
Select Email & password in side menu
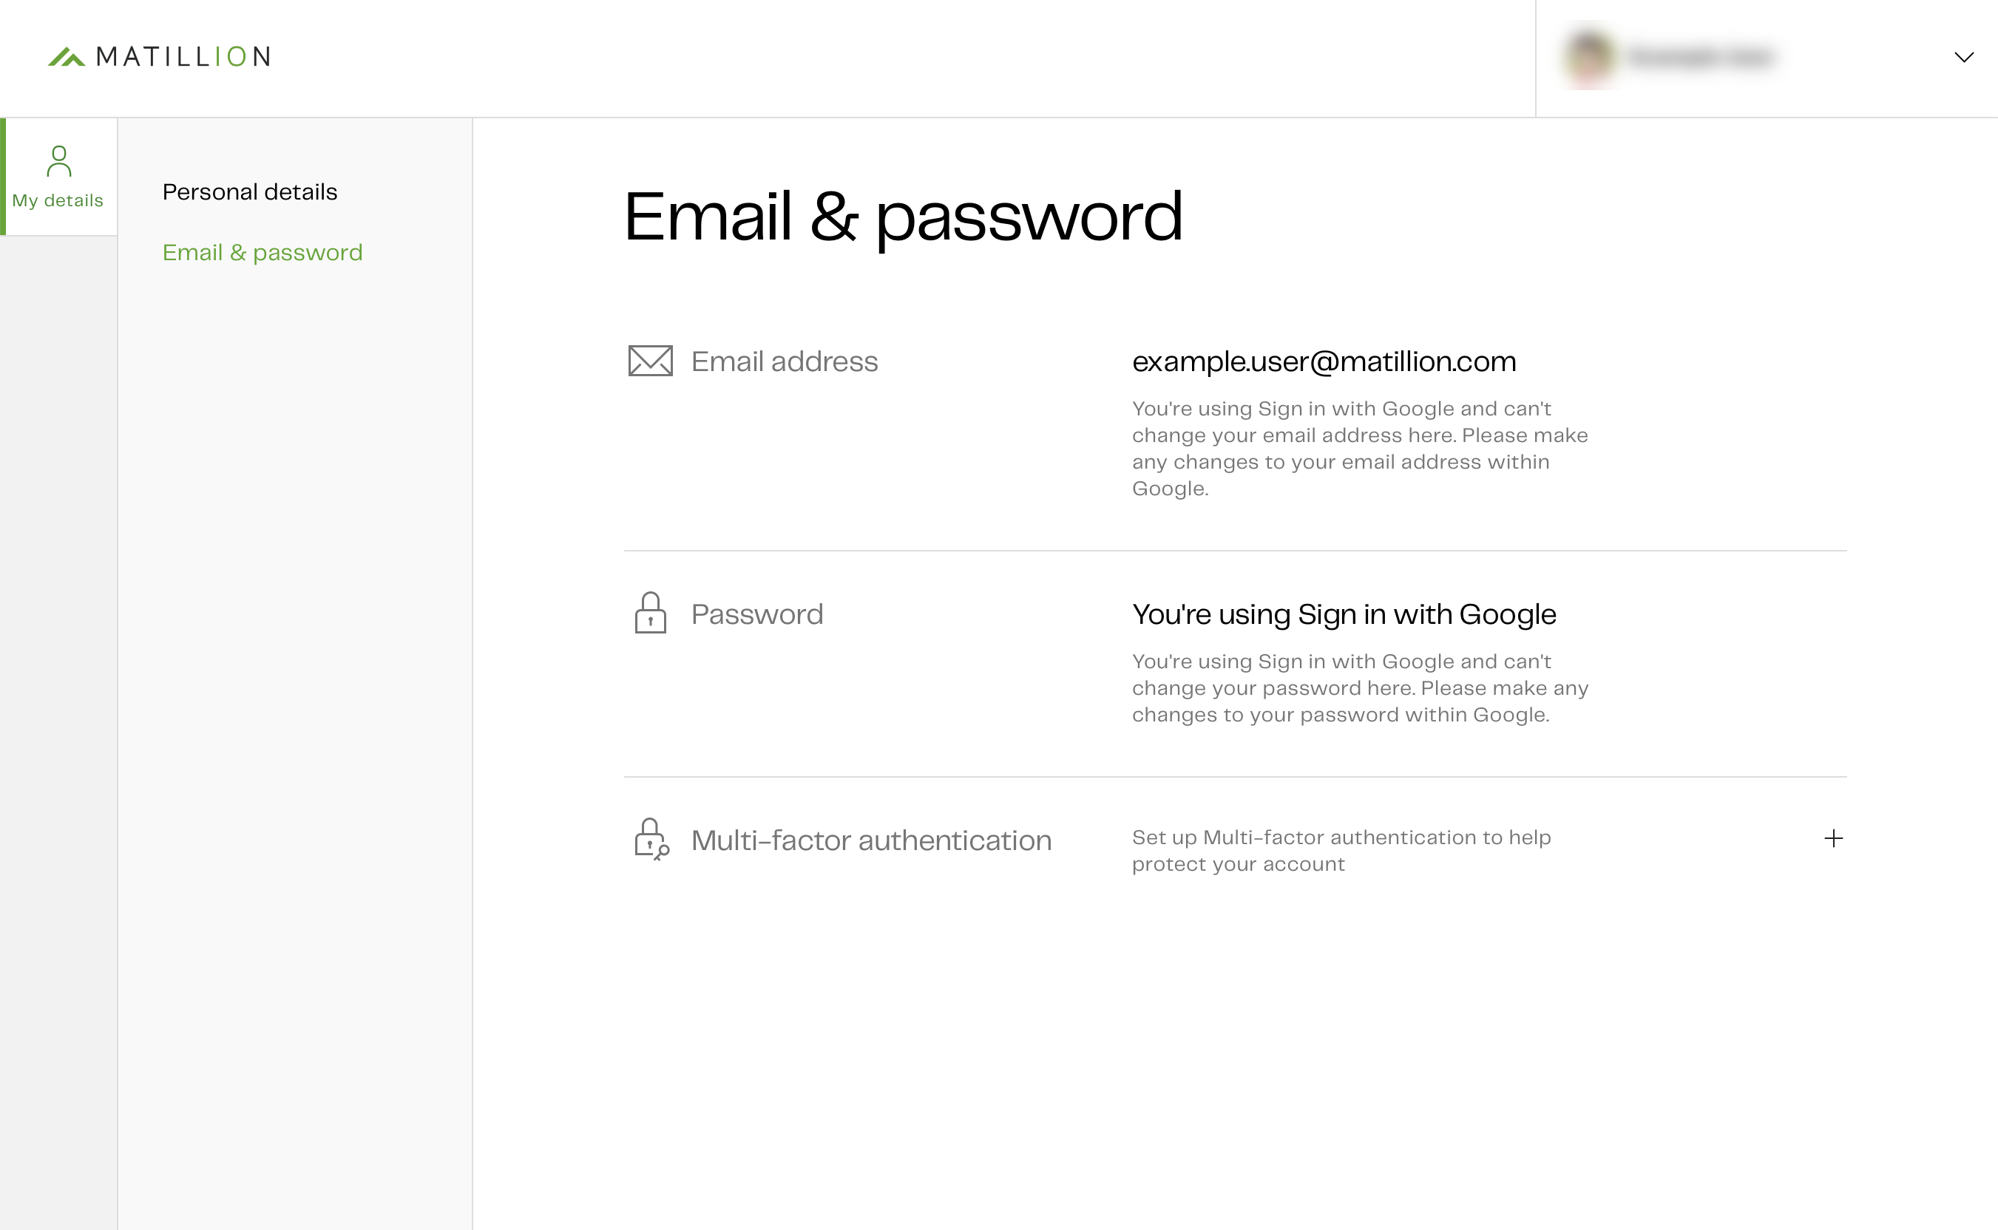pyautogui.click(x=262, y=253)
